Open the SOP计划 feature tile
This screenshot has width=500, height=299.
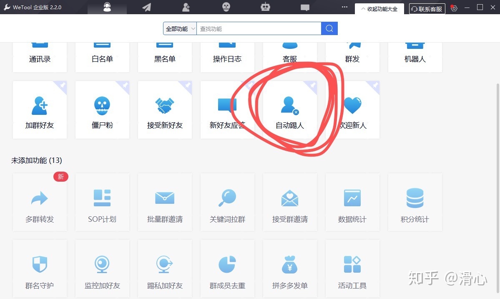[102, 203]
